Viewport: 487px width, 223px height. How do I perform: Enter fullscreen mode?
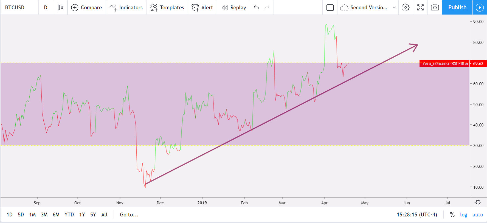tap(420, 7)
